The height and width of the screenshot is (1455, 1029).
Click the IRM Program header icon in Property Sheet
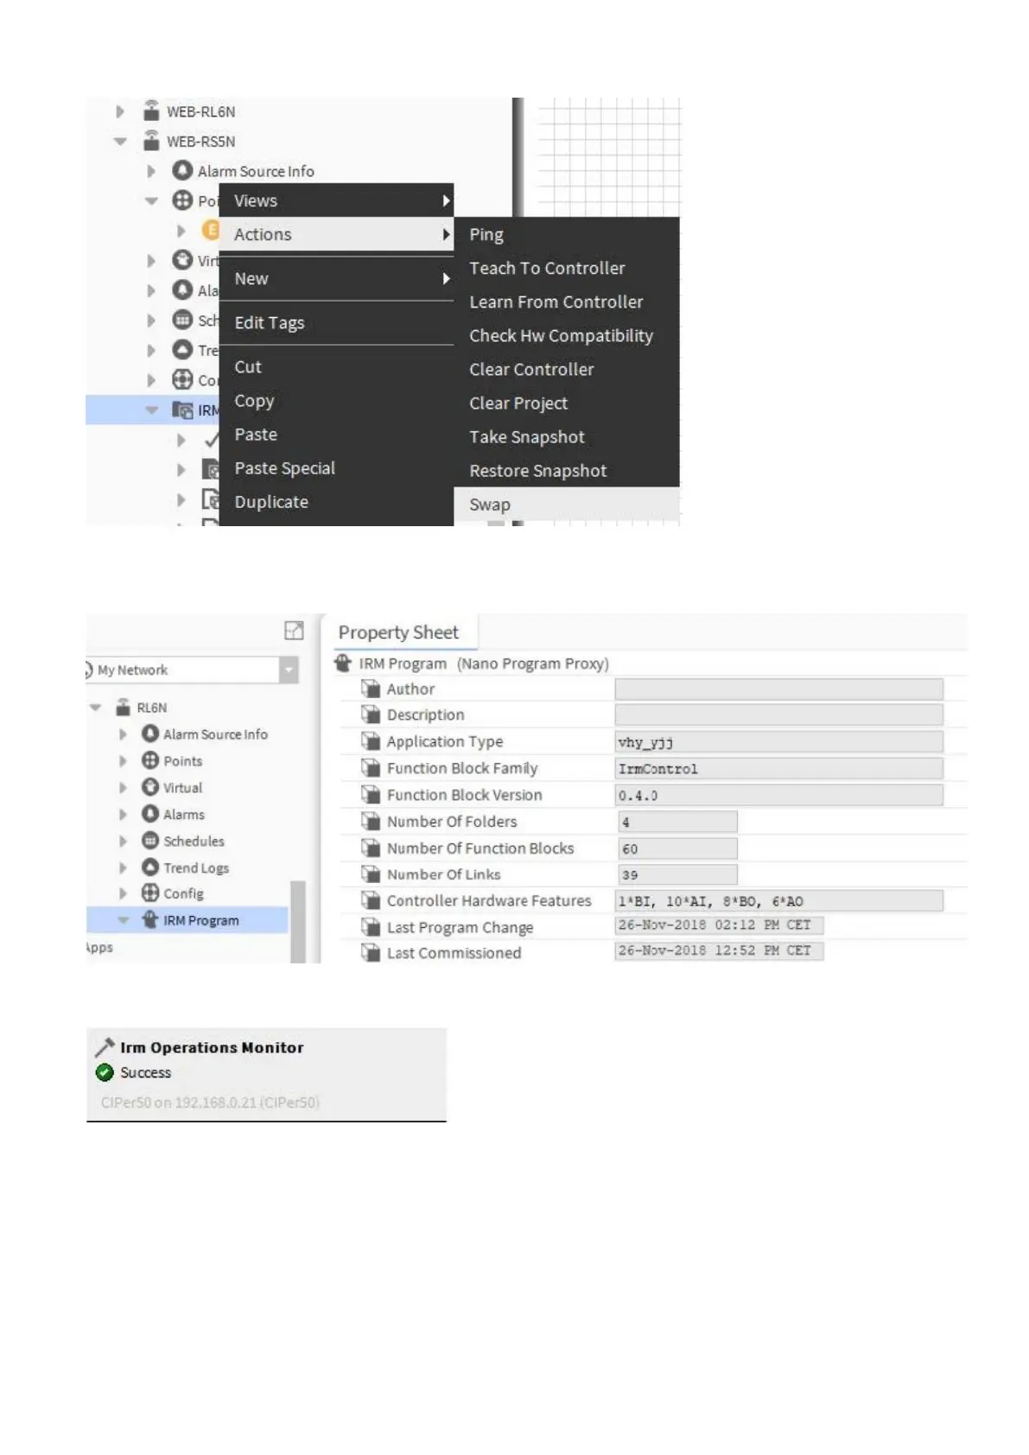343,663
